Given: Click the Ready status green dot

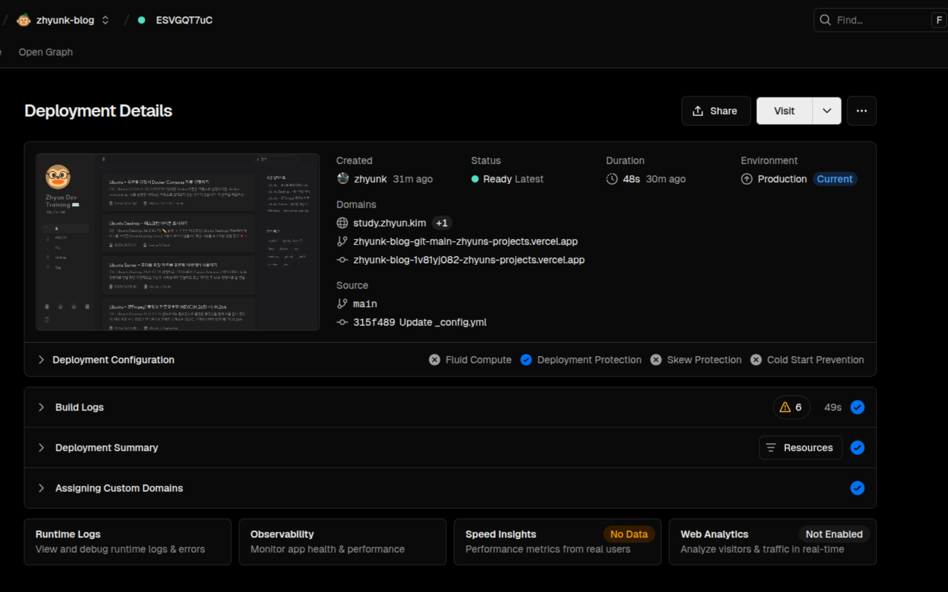Looking at the screenshot, I should point(475,179).
